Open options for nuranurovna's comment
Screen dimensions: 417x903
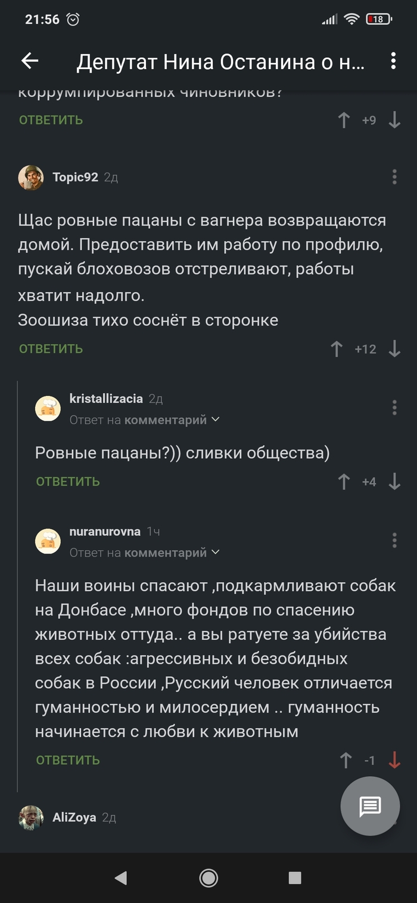(394, 540)
